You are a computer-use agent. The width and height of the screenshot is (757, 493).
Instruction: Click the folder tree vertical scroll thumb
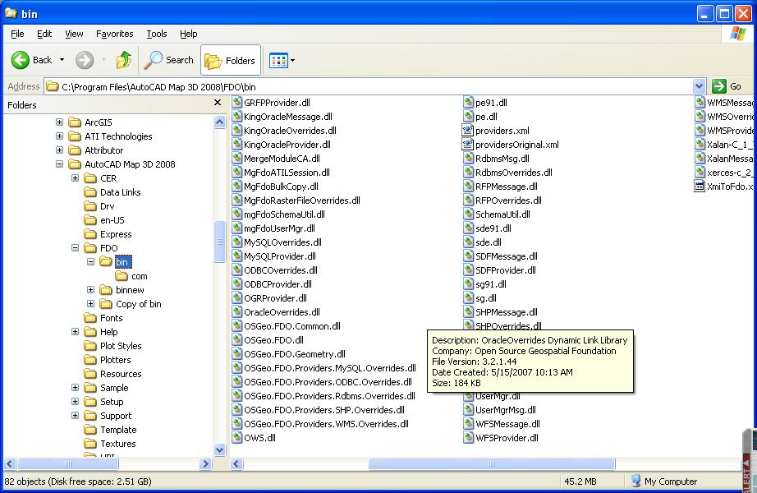point(220,241)
